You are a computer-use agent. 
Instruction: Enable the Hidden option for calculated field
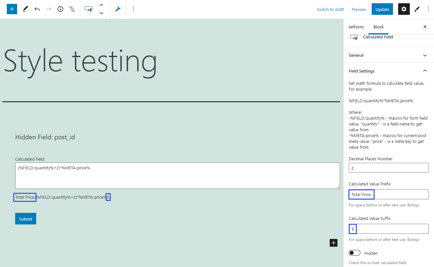(x=354, y=253)
